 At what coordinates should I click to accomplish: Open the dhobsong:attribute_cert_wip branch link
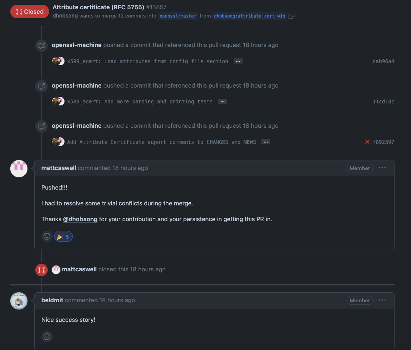tap(249, 16)
